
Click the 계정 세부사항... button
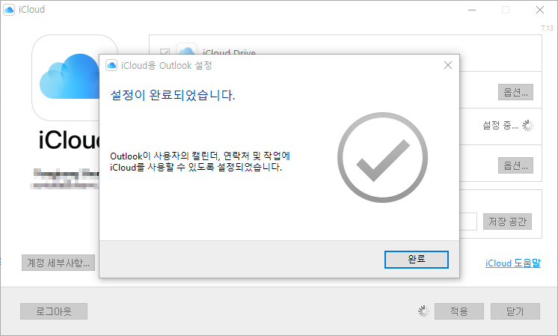point(58,263)
